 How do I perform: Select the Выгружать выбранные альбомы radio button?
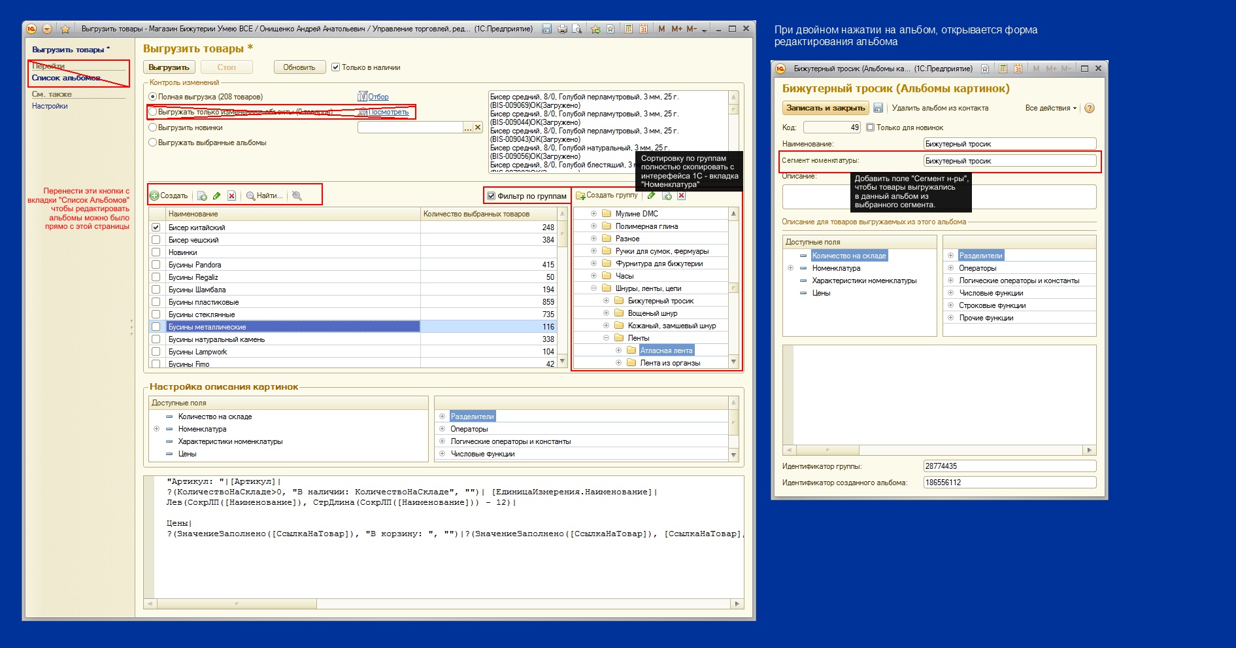tap(153, 143)
